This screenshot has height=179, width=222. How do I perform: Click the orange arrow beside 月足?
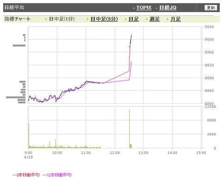click(x=167, y=19)
